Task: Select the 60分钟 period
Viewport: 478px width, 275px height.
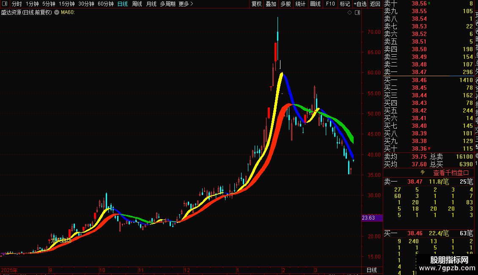Action: 105,4
